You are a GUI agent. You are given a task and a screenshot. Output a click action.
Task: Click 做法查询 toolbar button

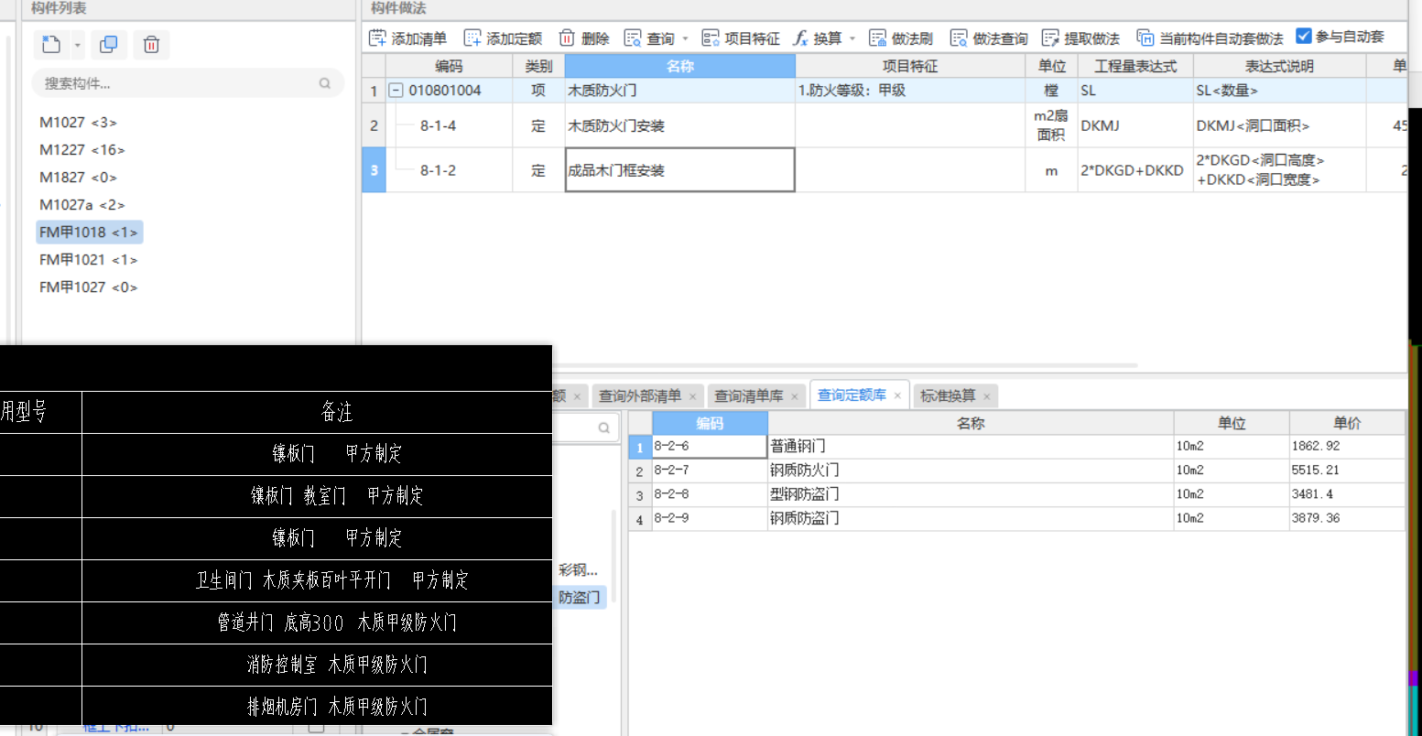[989, 38]
